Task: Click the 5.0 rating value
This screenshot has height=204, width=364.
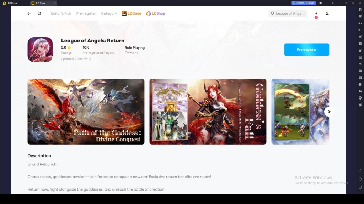Action: pos(64,47)
